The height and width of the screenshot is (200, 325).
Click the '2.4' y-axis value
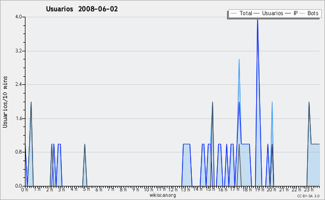[18, 84]
